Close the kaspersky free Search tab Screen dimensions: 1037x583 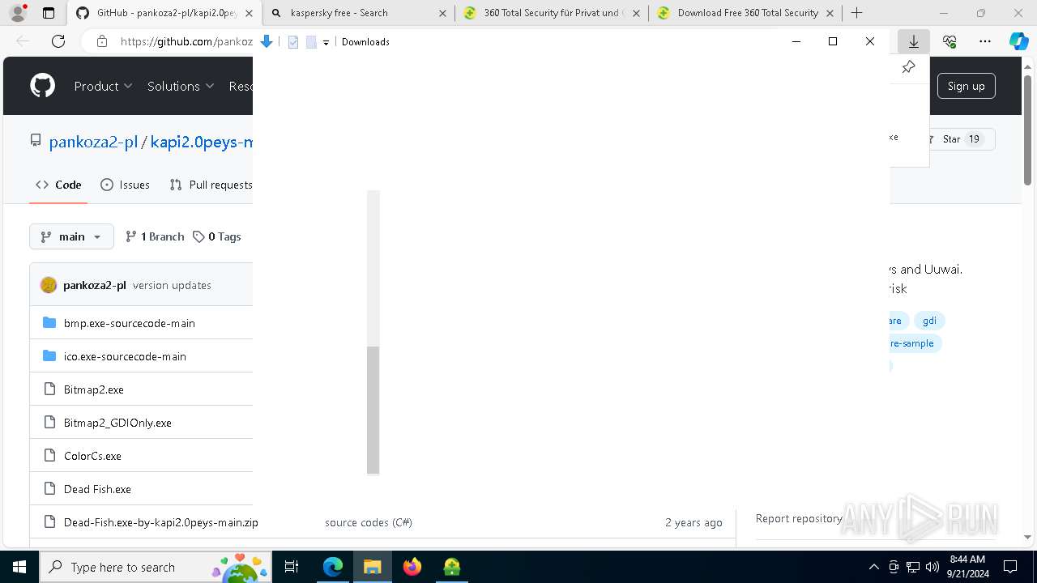[x=442, y=13]
